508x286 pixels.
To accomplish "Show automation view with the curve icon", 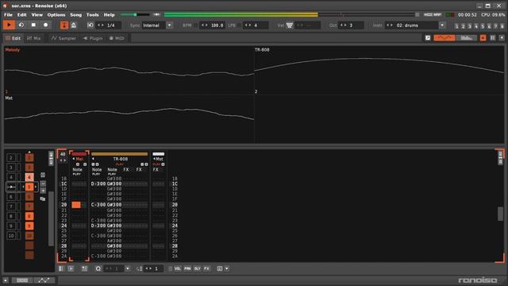I will [x=44, y=280].
